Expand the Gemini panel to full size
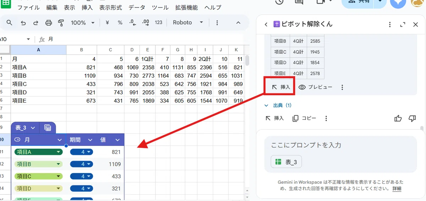The image size is (426, 201). (403, 24)
